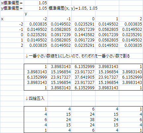Viewport: 143px width, 133px height.
Task: Click 0.0917239 at x = 0, y = -1
Action: coord(59,35)
